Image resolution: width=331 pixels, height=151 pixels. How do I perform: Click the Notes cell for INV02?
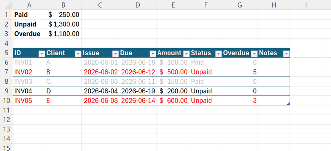pos(274,72)
